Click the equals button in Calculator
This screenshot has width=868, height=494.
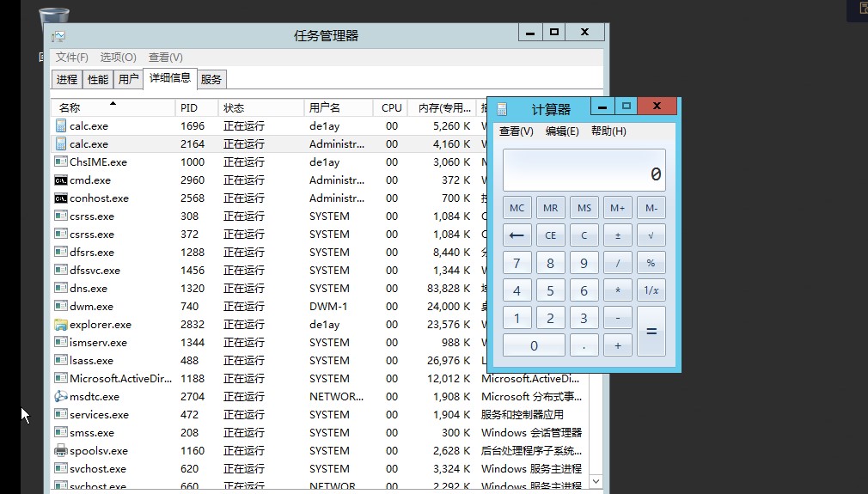point(651,332)
